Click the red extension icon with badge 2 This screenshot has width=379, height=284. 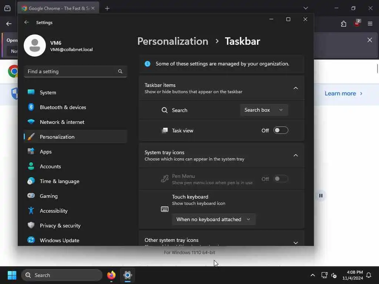pyautogui.click(x=357, y=23)
